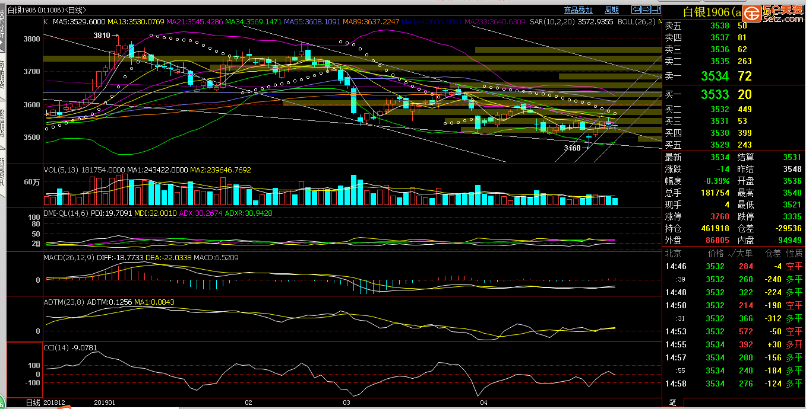This screenshot has height=409, width=806.
Task: Select the 14:55 多开 tick row
Action: click(x=734, y=344)
